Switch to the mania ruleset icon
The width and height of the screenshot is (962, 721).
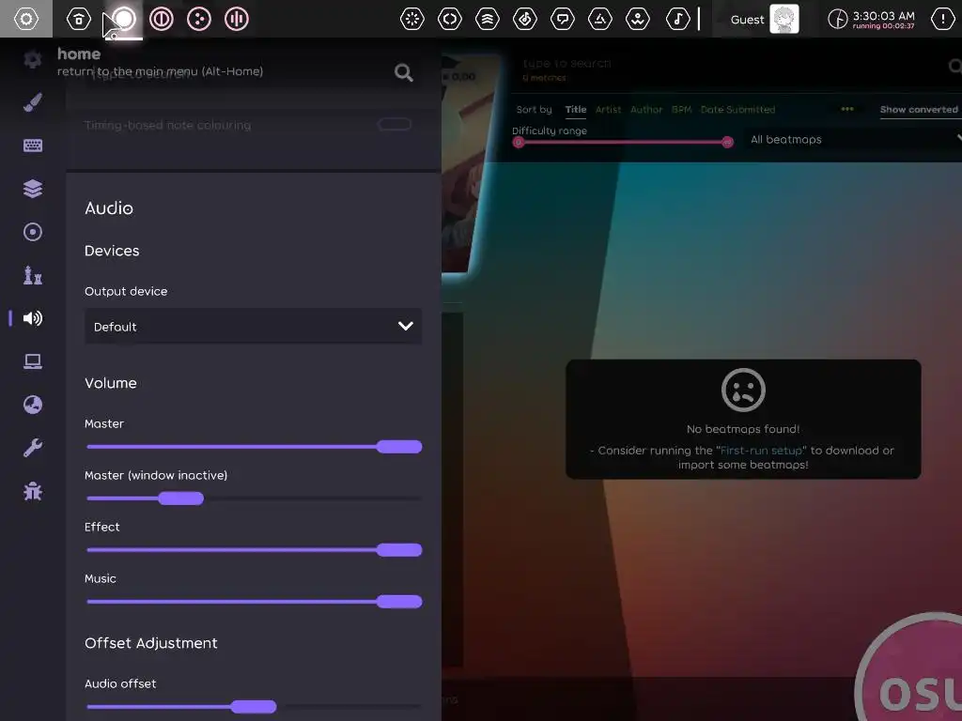[236, 19]
